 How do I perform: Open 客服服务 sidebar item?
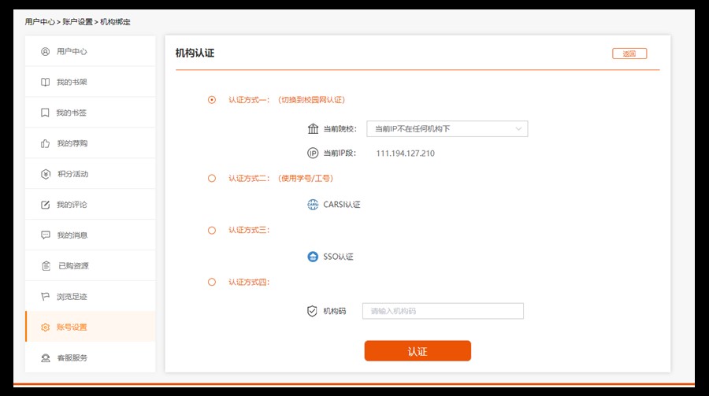click(x=71, y=357)
